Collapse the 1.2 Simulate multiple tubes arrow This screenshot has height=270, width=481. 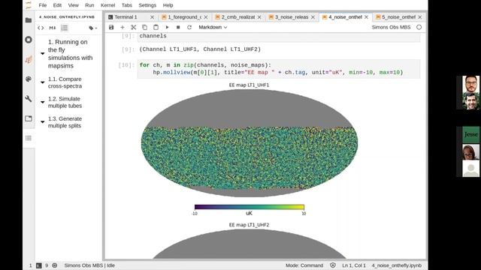coord(43,102)
